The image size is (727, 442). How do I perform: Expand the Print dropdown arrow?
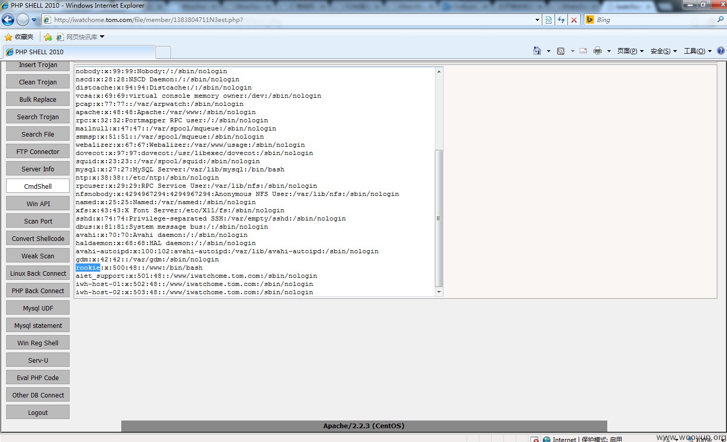(609, 51)
